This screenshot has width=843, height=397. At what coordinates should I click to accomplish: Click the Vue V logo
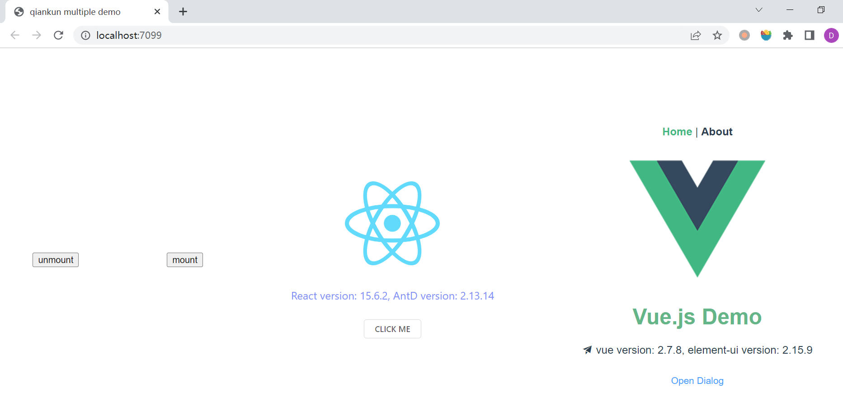(697, 218)
